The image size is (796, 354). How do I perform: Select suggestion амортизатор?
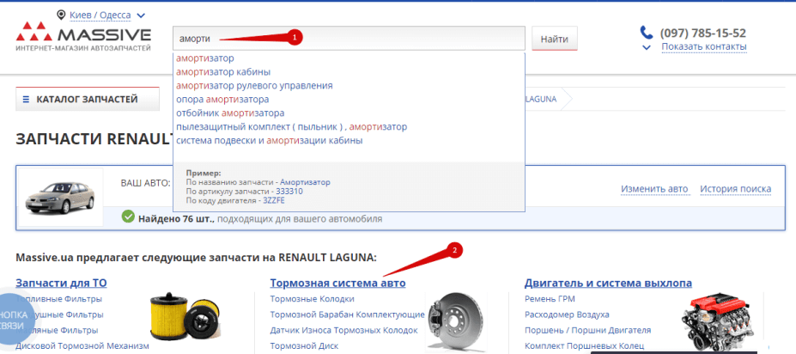pyautogui.click(x=205, y=58)
